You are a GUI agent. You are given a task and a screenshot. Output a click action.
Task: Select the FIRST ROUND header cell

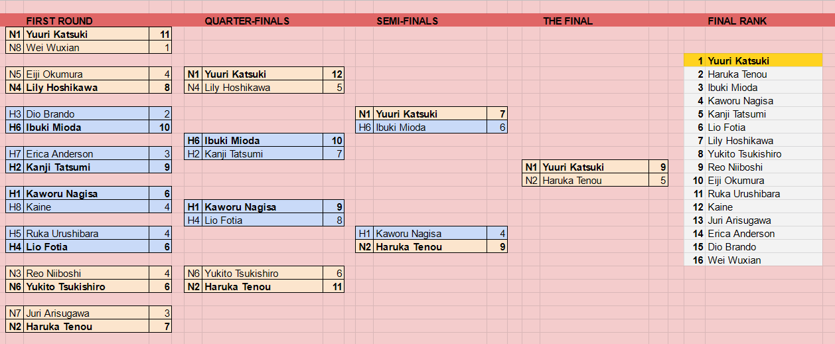60,21
